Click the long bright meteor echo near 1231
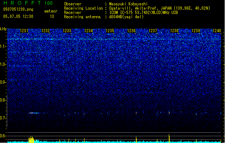This screenshot has height=143, width=225. 34,113
